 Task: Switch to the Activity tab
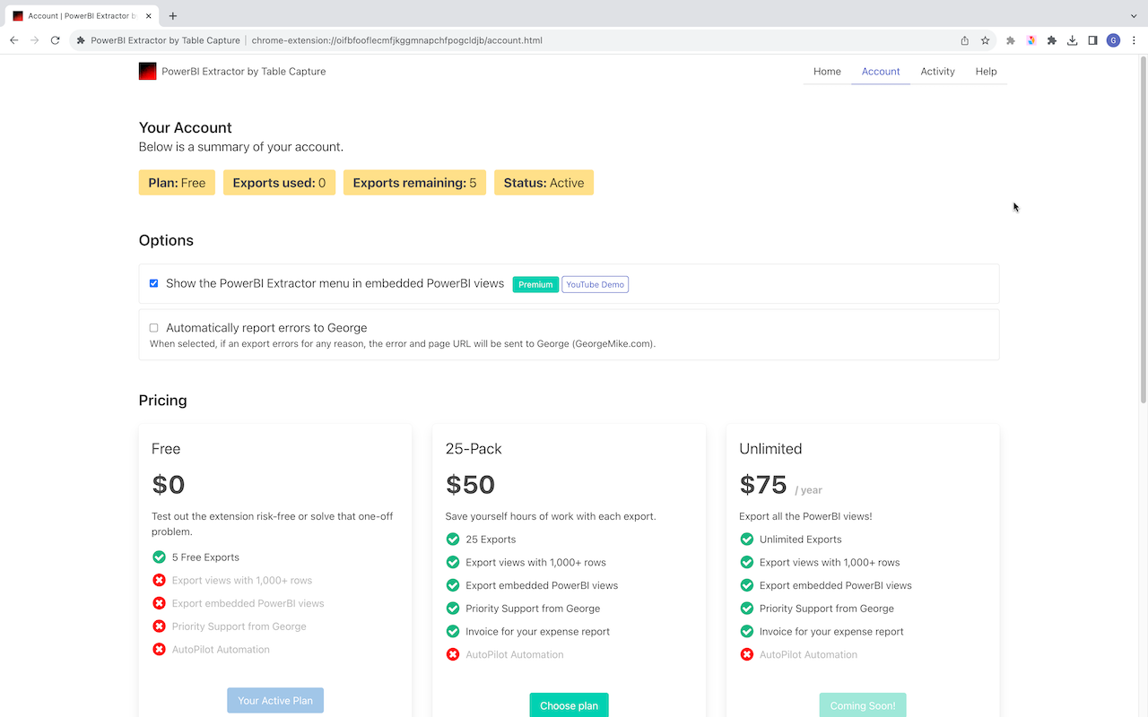pos(937,72)
